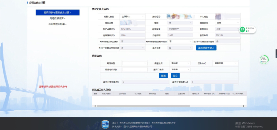Click the 提交 button
The image size is (277, 130).
(x=175, y=76)
